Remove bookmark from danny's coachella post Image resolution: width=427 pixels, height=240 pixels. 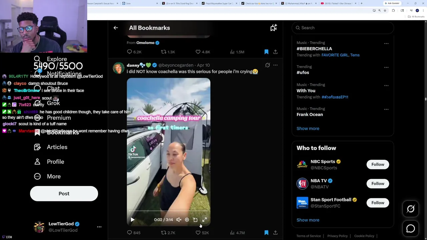tap(266, 233)
